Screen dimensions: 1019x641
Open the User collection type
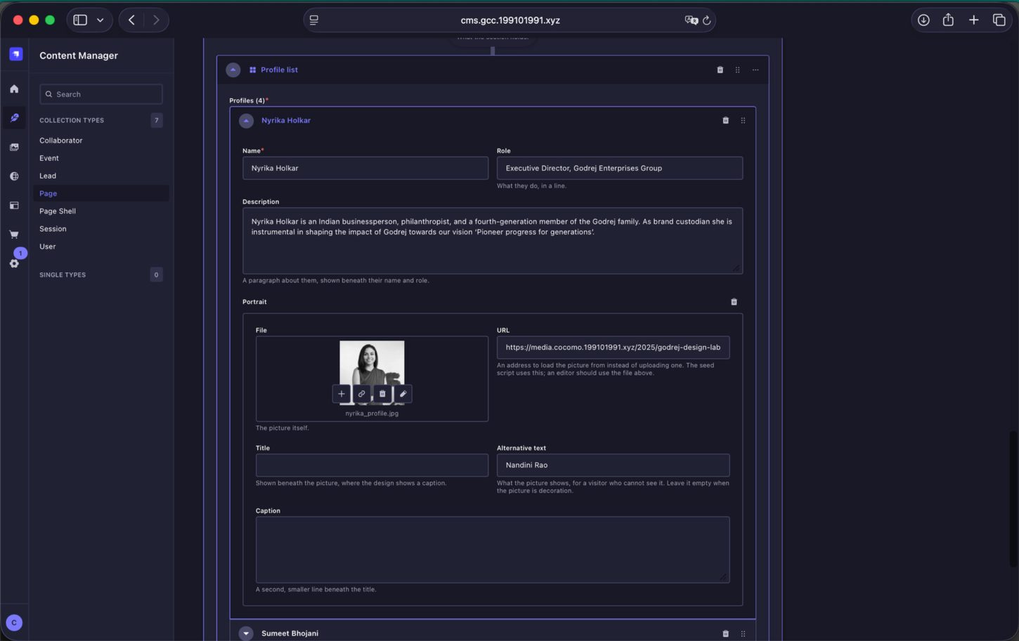click(48, 246)
